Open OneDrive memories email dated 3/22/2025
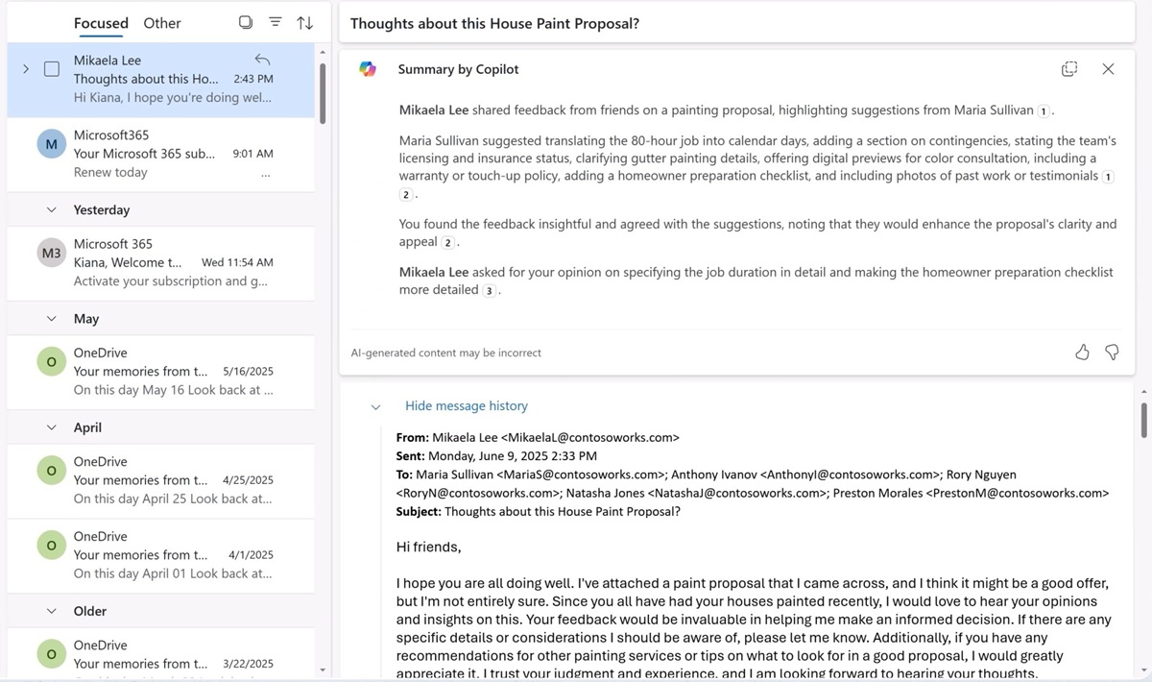1152x682 pixels. [x=160, y=653]
